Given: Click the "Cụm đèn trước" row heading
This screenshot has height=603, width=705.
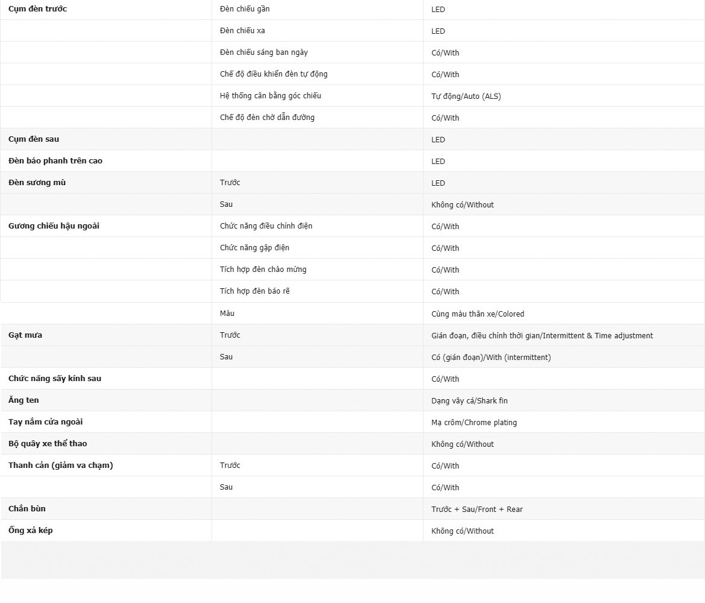Looking at the screenshot, I should [37, 9].
